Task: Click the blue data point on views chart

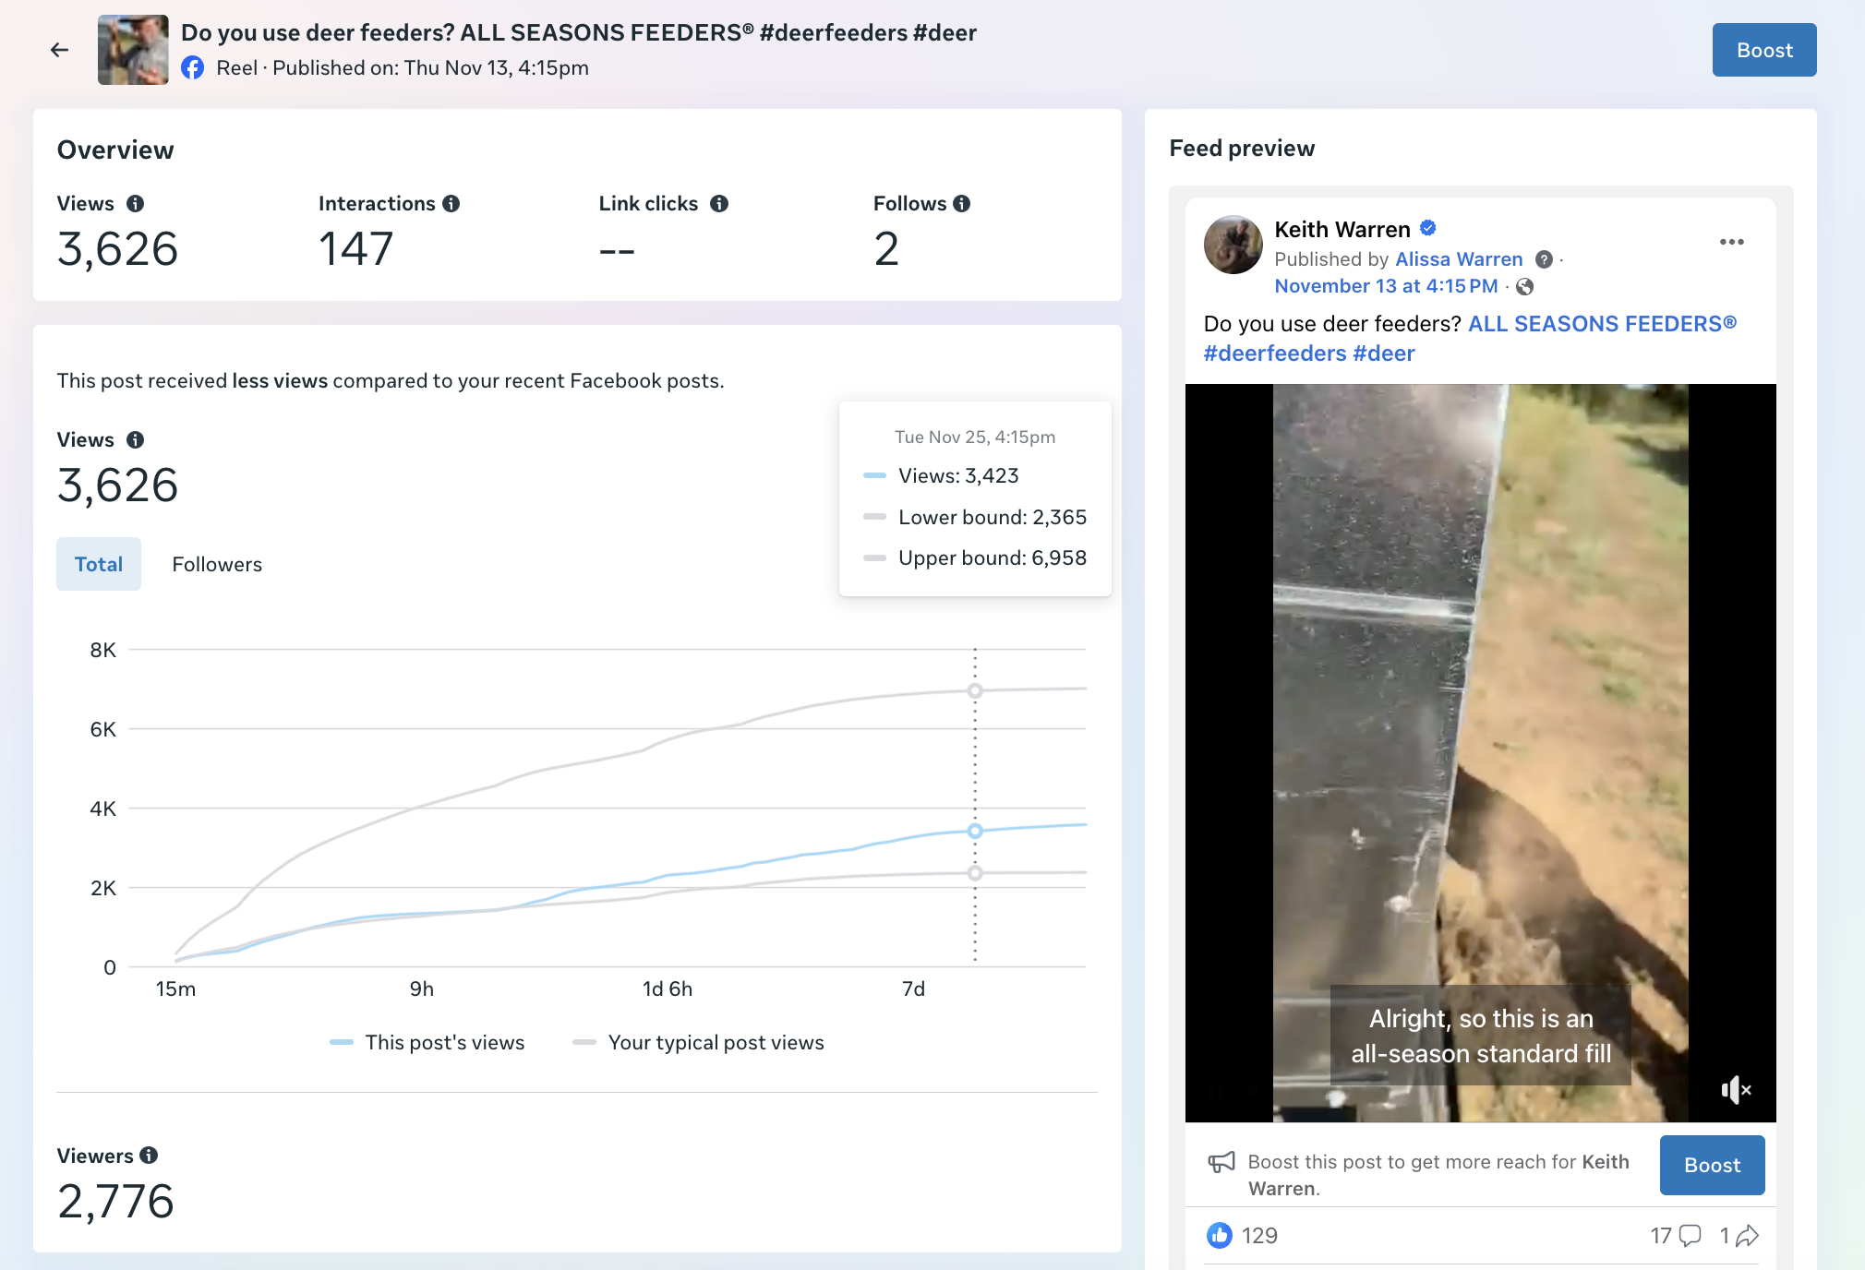Action: 975,831
